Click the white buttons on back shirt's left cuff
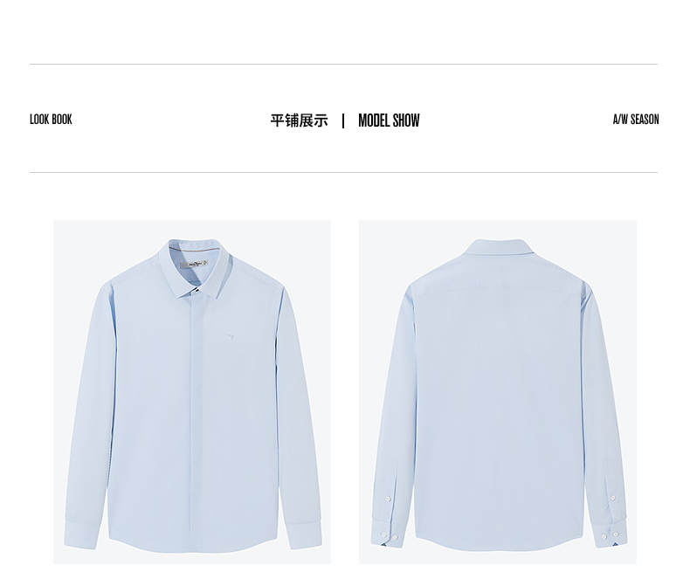The image size is (690, 572). 390,536
